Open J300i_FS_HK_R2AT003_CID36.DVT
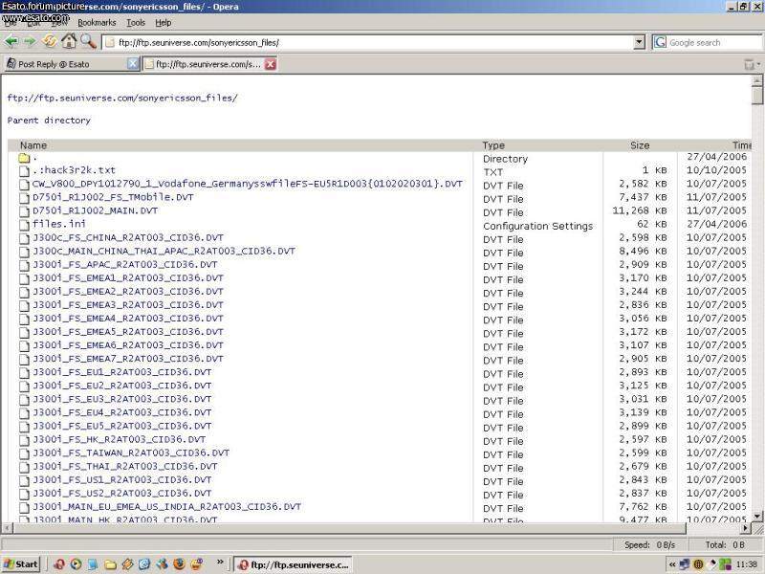This screenshot has height=574, width=765. click(x=119, y=439)
